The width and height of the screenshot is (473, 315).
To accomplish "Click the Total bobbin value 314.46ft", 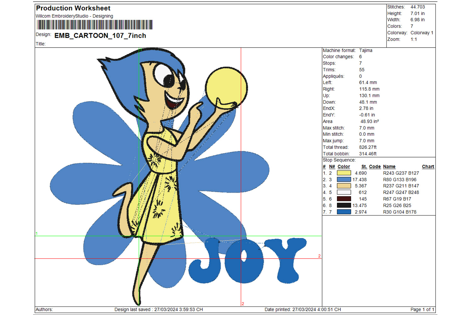I will pyautogui.click(x=368, y=154).
